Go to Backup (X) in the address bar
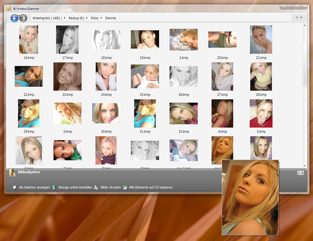 tap(76, 18)
